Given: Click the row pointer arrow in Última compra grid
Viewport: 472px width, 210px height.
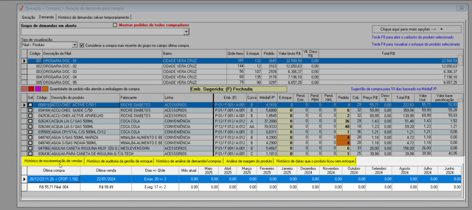Looking at the screenshot, I should pyautogui.click(x=24, y=179).
